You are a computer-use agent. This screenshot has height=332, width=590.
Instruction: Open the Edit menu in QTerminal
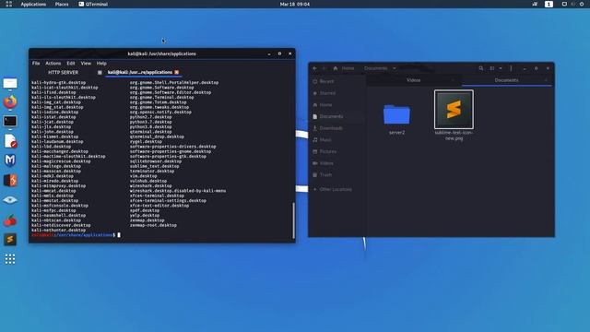pos(71,64)
